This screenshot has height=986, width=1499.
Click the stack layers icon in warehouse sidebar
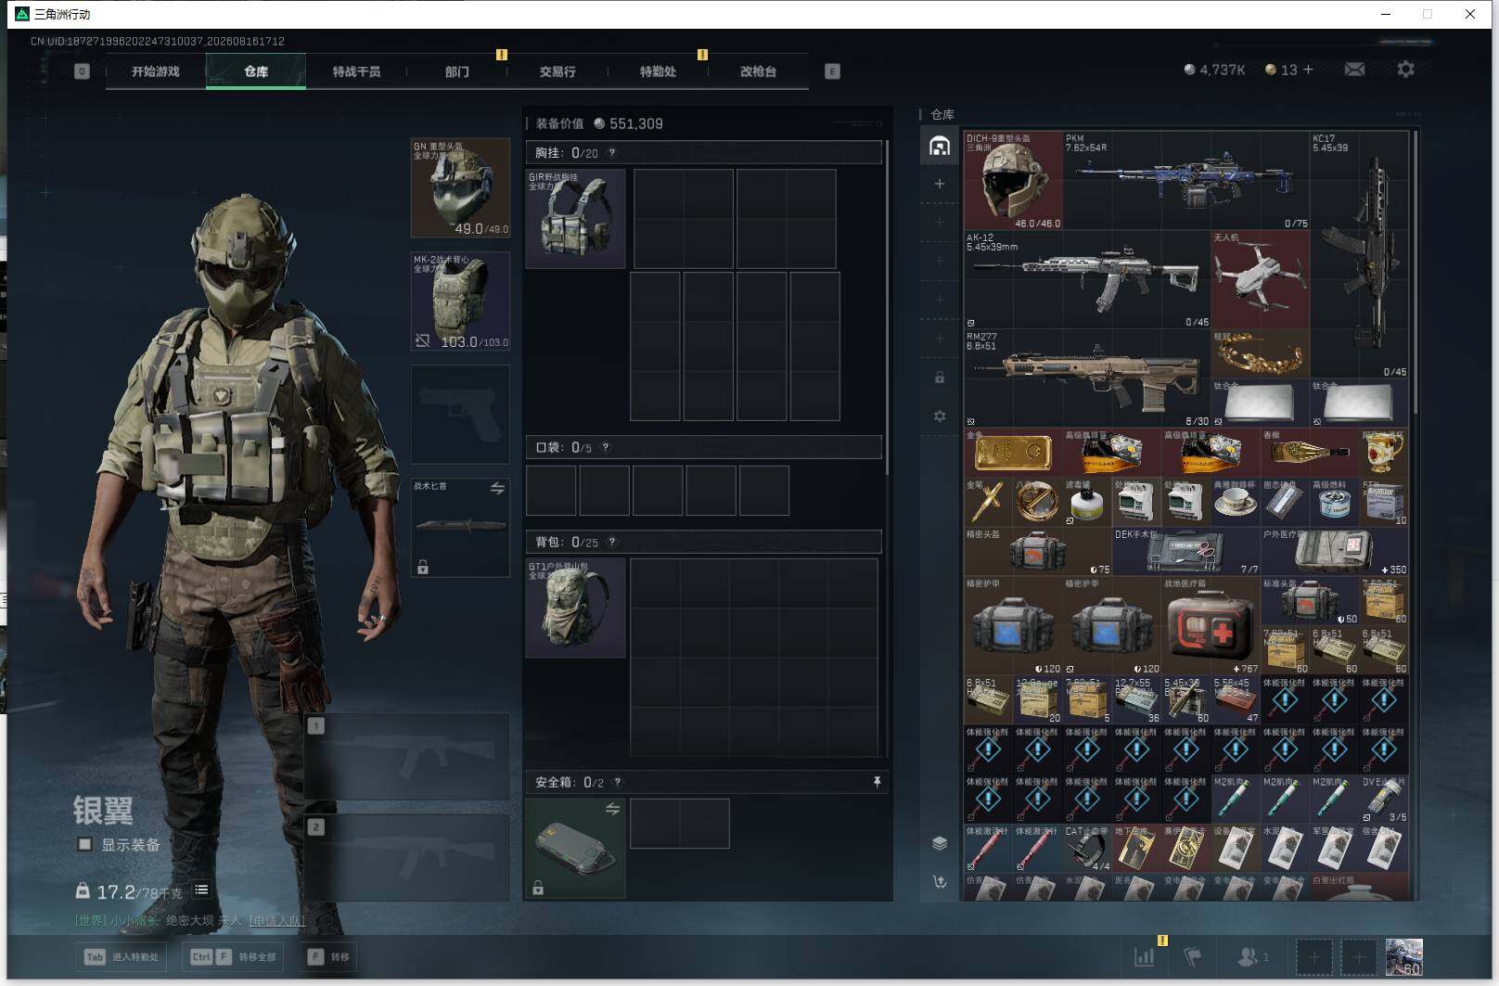[x=940, y=843]
